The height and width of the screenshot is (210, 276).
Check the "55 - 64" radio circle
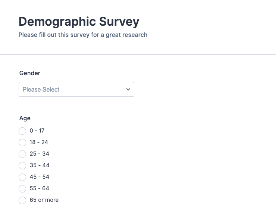coord(22,189)
